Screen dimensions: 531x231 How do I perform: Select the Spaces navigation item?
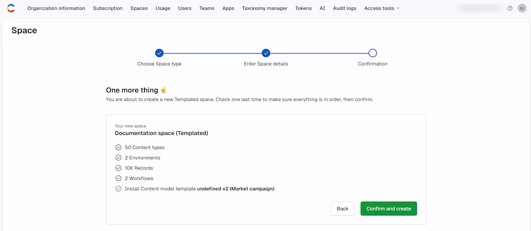pos(139,8)
